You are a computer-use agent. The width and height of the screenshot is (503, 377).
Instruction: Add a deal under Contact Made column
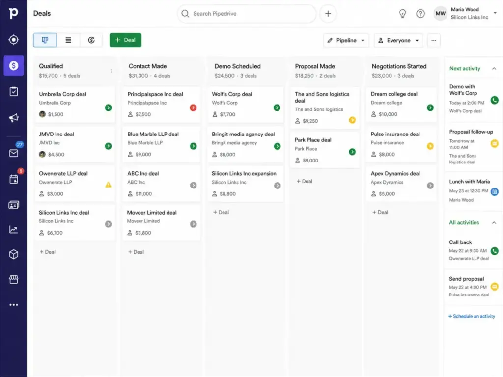[136, 252]
